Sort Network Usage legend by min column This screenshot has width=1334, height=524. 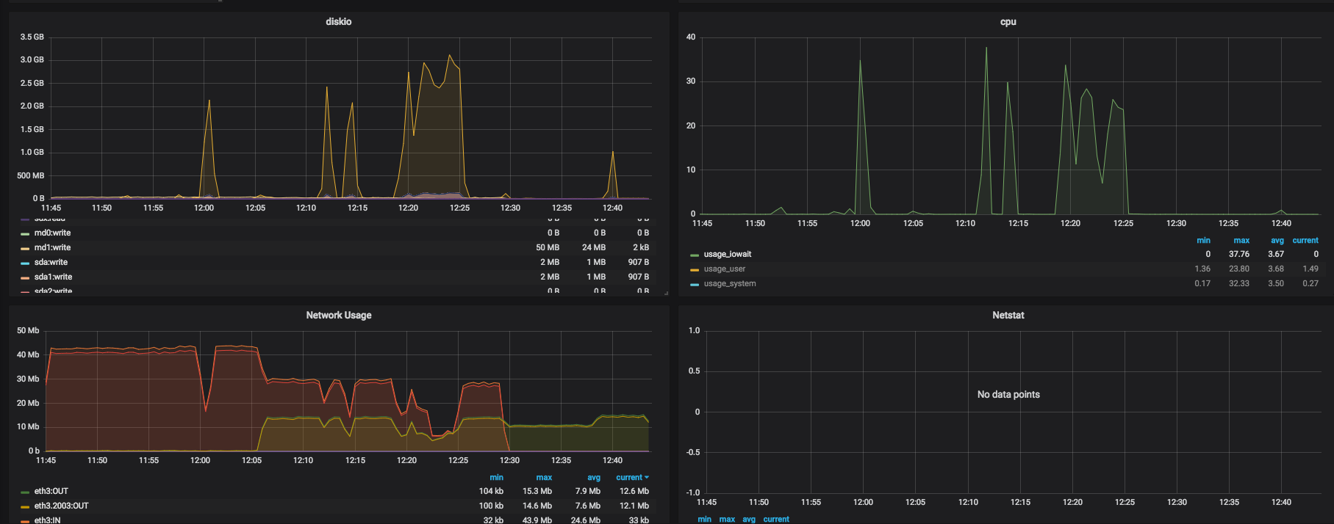496,478
